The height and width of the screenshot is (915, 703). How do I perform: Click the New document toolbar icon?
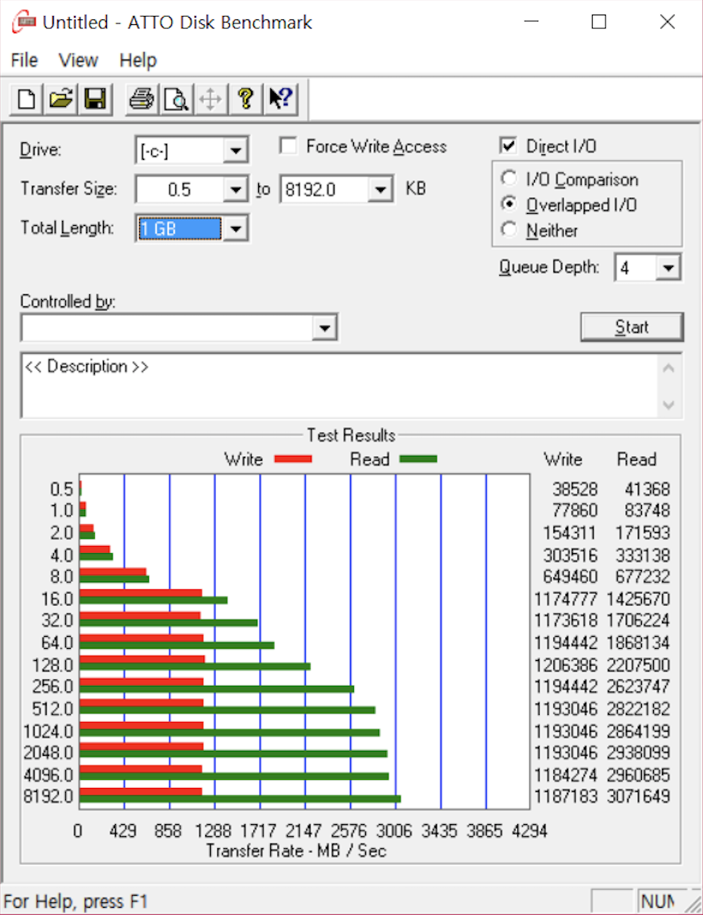pos(27,99)
